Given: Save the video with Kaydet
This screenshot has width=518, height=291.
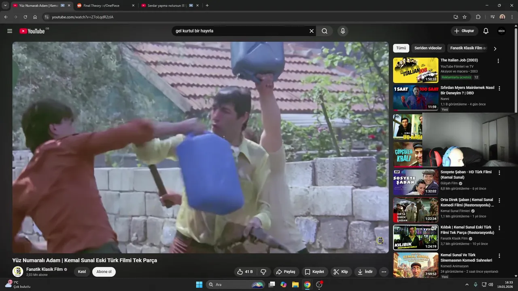Looking at the screenshot, I should coord(314,272).
